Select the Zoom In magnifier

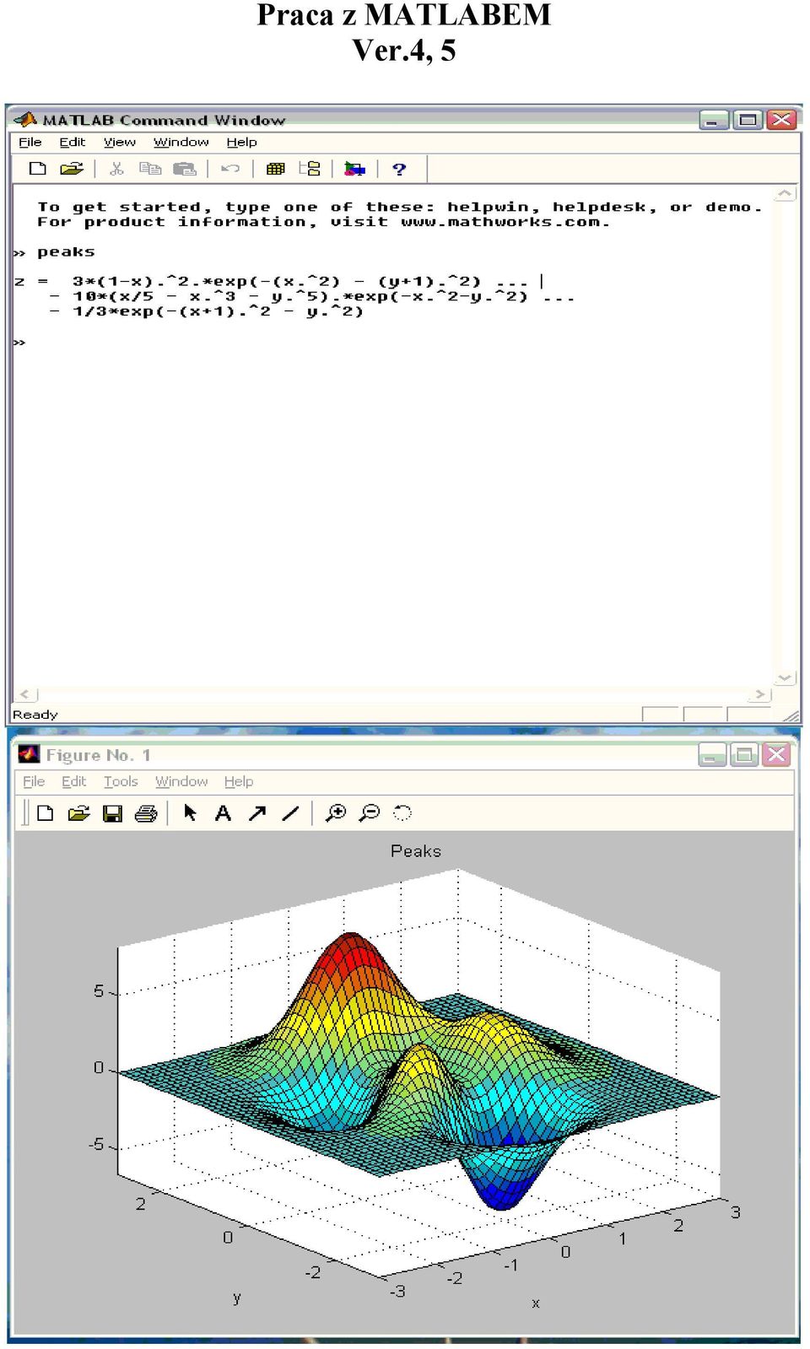tap(336, 812)
